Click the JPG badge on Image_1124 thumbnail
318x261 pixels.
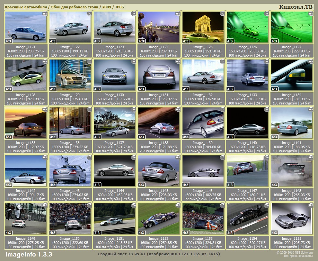[178, 14]
